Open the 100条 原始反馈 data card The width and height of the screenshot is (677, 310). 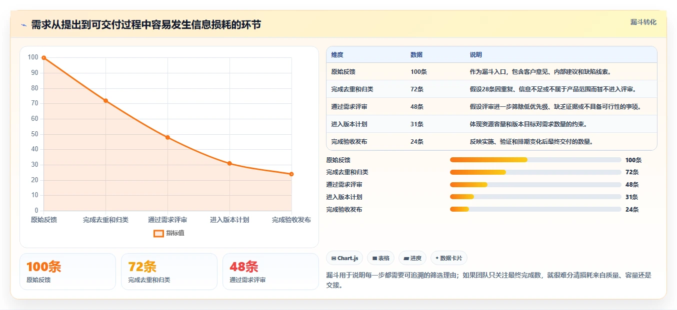tap(67, 272)
